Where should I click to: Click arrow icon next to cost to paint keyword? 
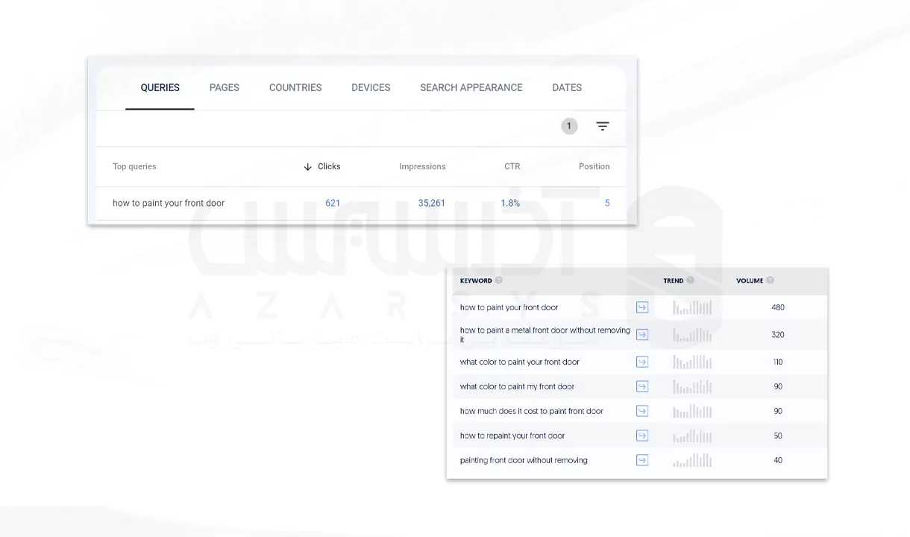pos(642,411)
